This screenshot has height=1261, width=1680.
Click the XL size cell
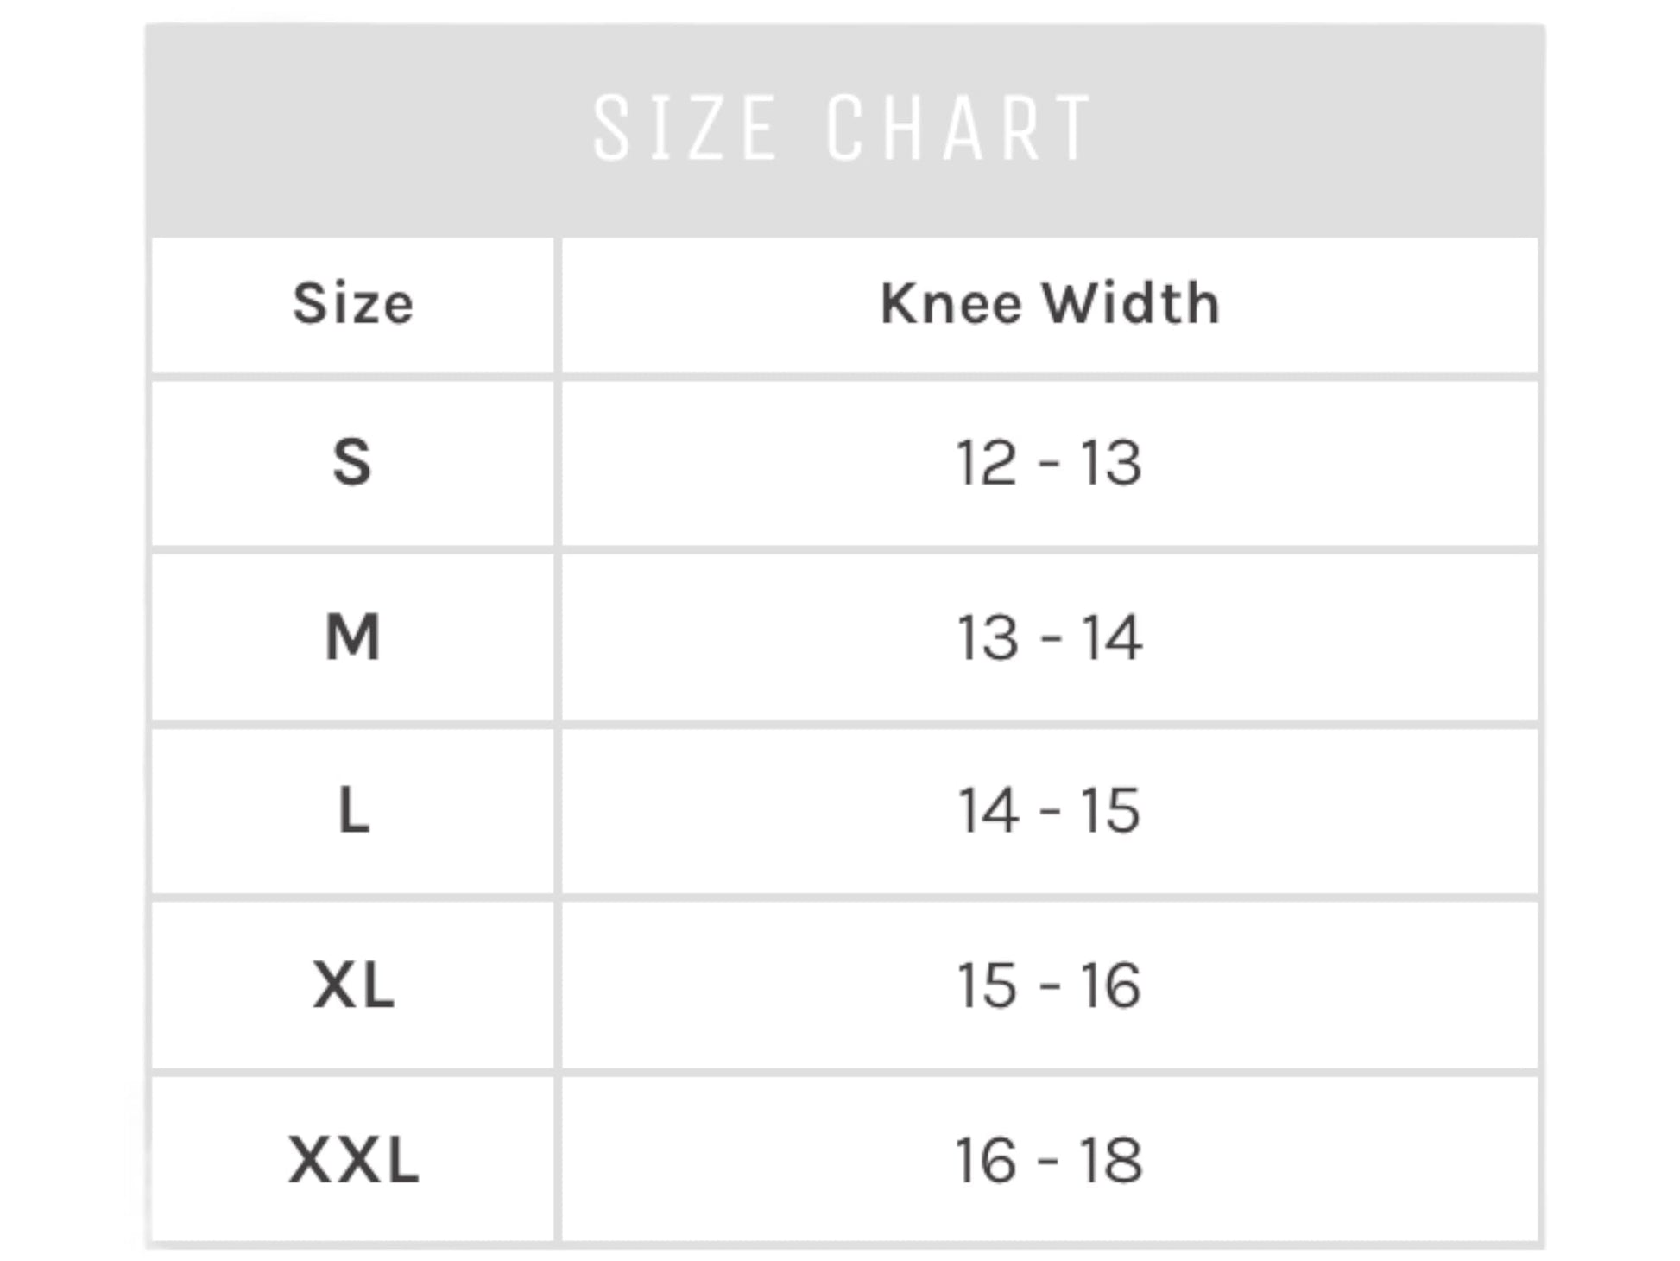[353, 985]
